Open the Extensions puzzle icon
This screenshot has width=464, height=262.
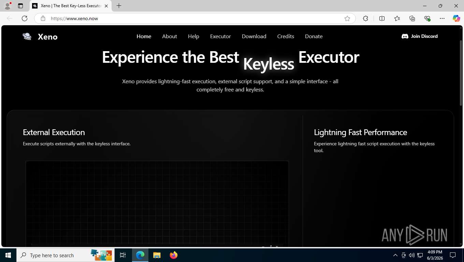365,18
